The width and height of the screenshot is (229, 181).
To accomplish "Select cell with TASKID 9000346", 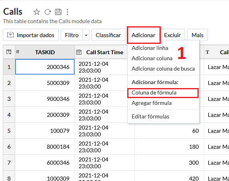I will [x=45, y=99].
